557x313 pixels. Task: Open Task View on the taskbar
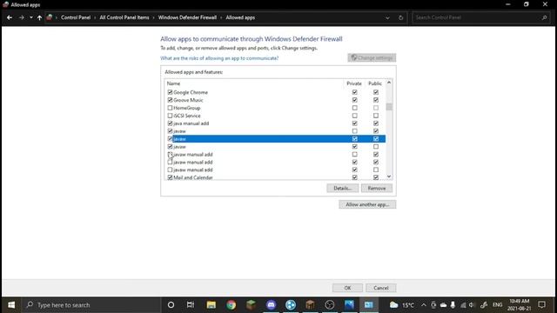point(191,305)
